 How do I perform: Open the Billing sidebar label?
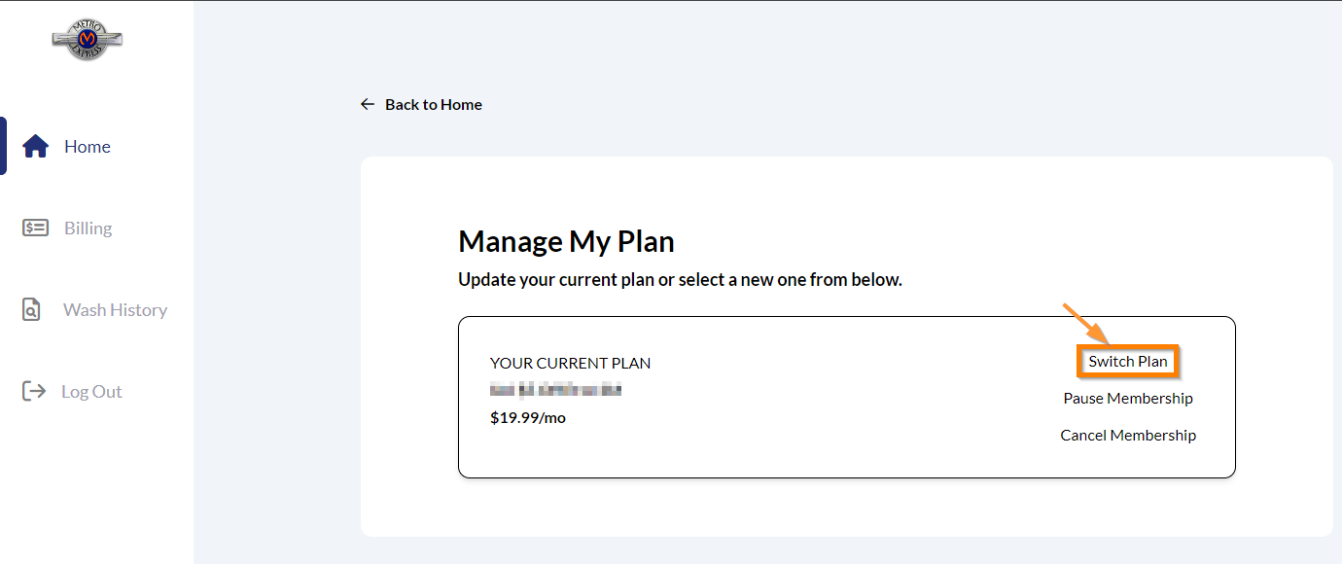coord(88,229)
